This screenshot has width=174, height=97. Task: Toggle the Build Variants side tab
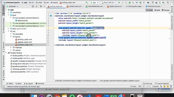pyautogui.click(x=4, y=61)
